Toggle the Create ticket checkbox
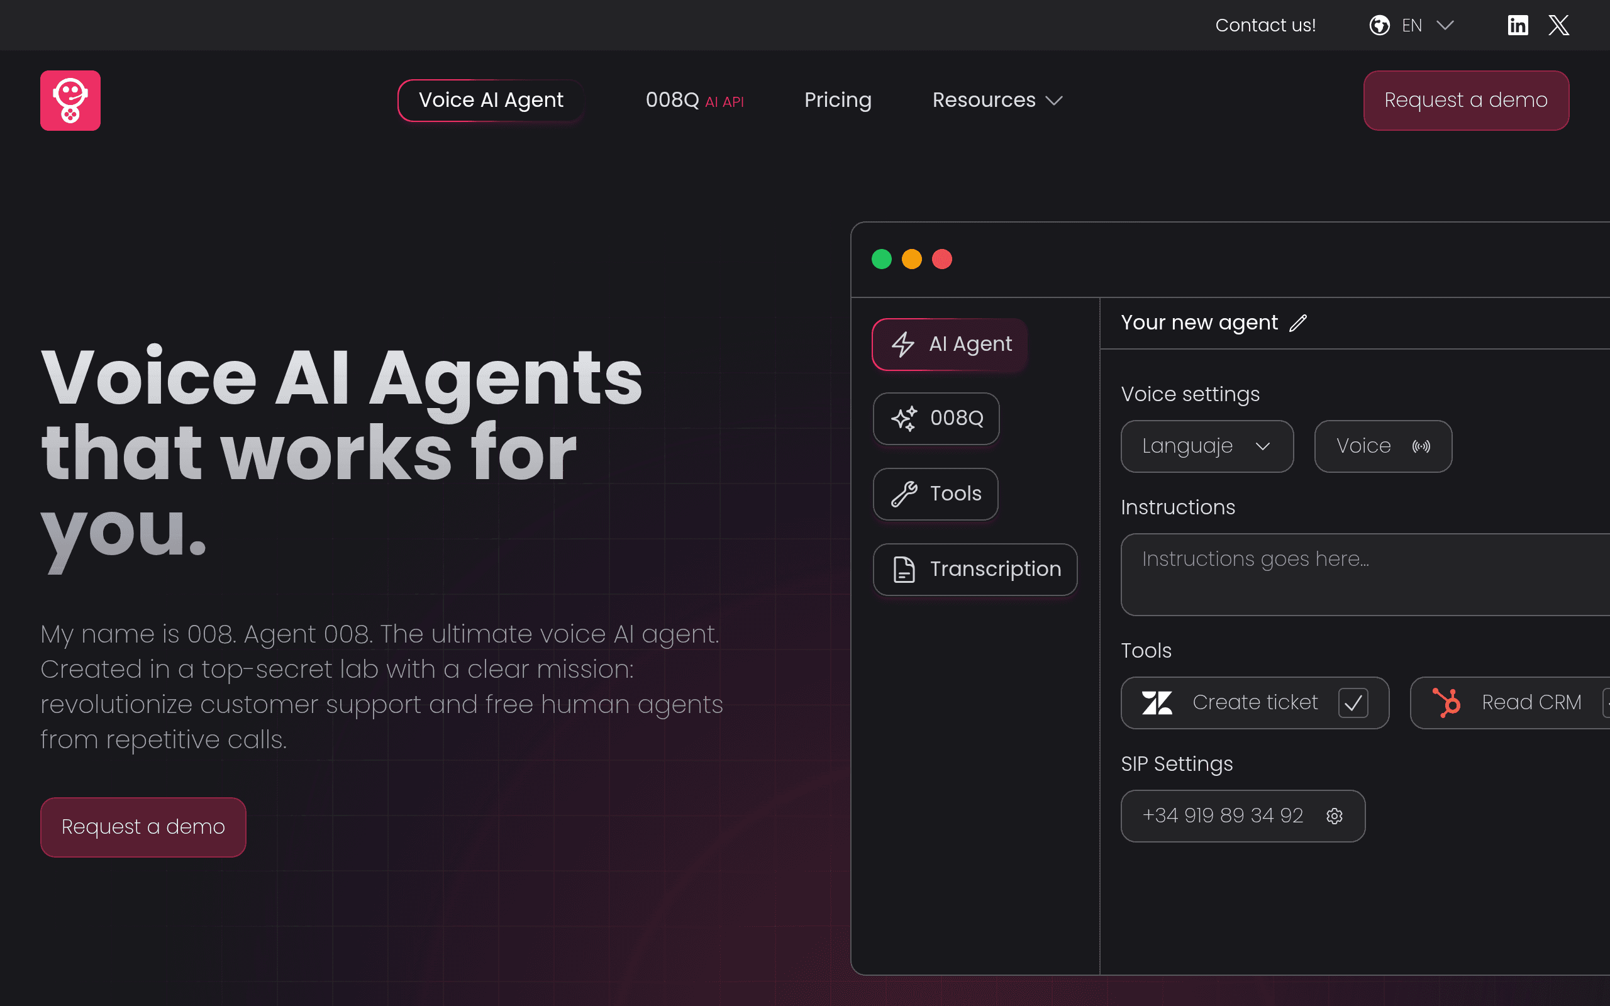Image resolution: width=1610 pixels, height=1006 pixels. (x=1353, y=702)
